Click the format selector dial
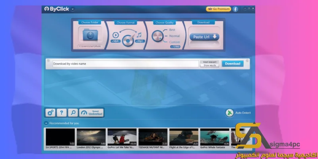 pyautogui.click(x=128, y=41)
